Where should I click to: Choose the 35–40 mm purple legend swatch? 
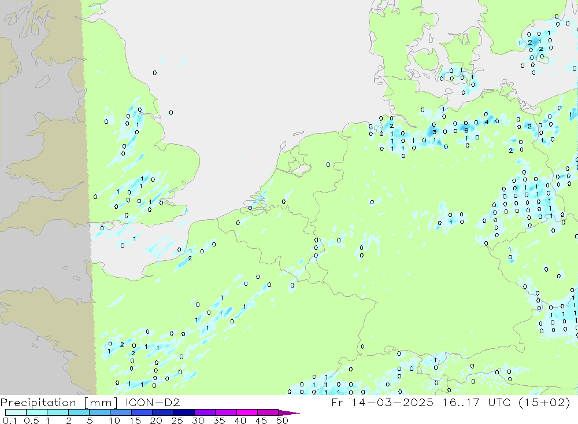226,412
